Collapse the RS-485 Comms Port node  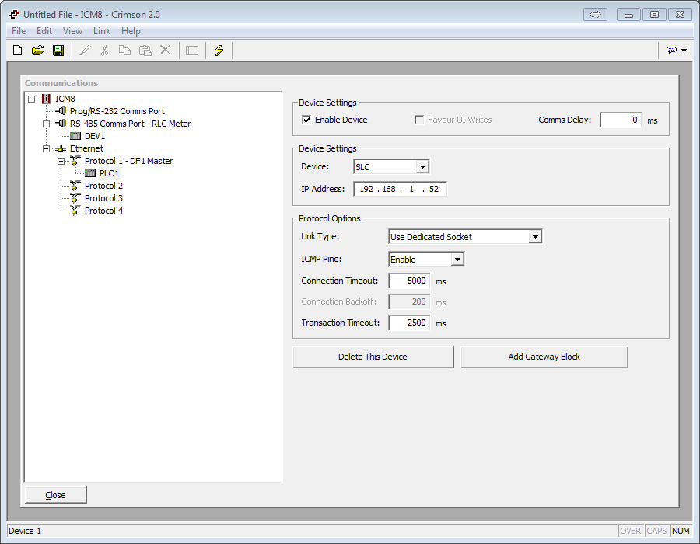point(46,124)
